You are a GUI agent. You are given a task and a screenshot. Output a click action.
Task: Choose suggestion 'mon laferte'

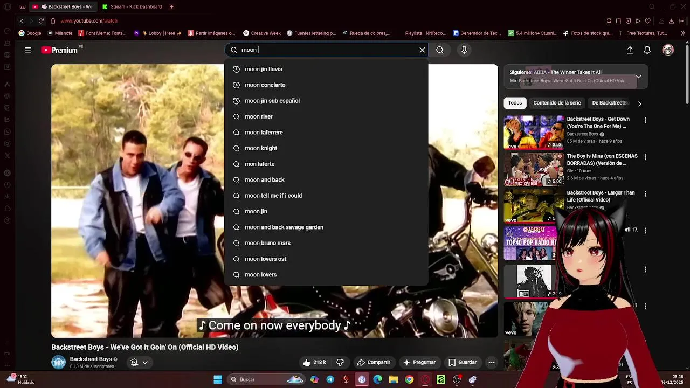(326, 164)
